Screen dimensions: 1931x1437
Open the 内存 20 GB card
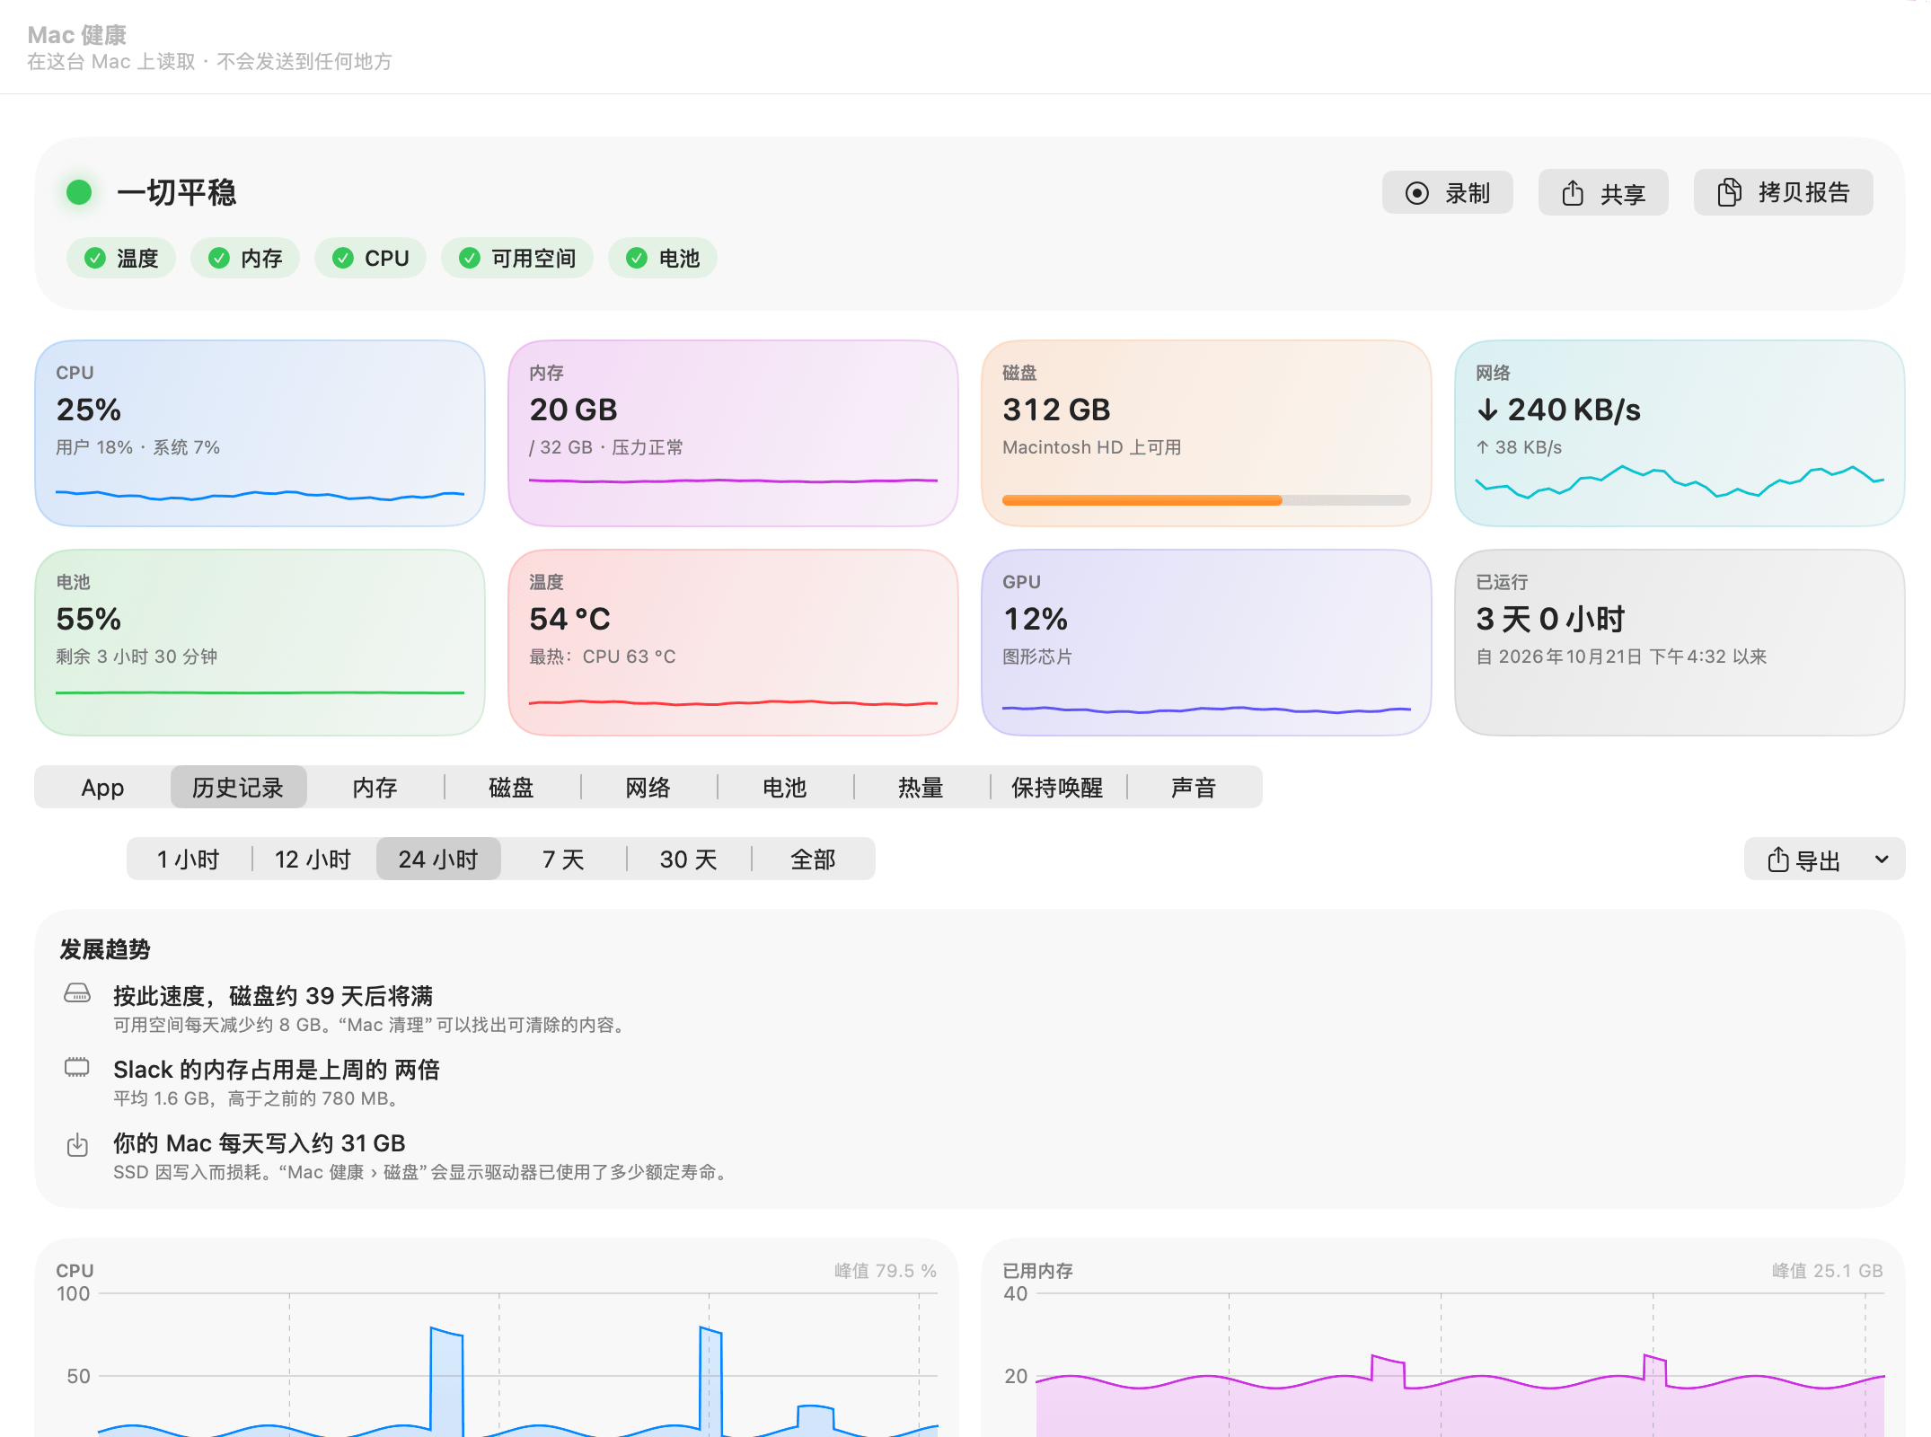(x=733, y=433)
